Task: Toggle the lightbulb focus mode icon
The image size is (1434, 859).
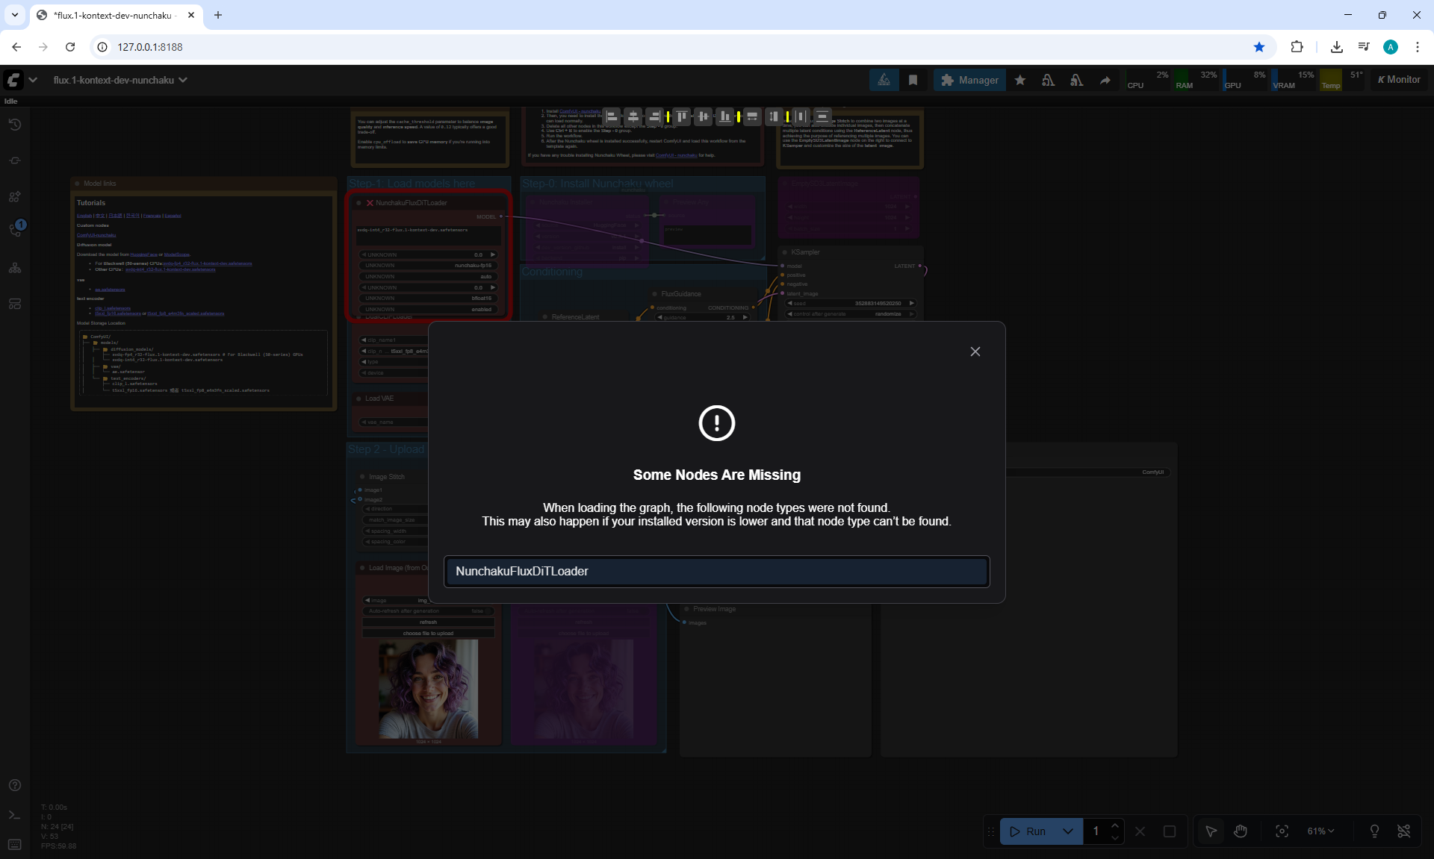Action: (x=1374, y=831)
